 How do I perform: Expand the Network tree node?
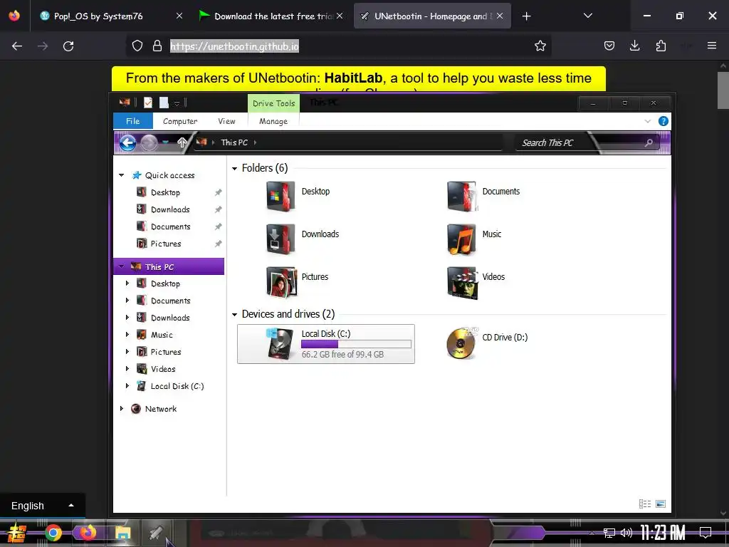(121, 408)
